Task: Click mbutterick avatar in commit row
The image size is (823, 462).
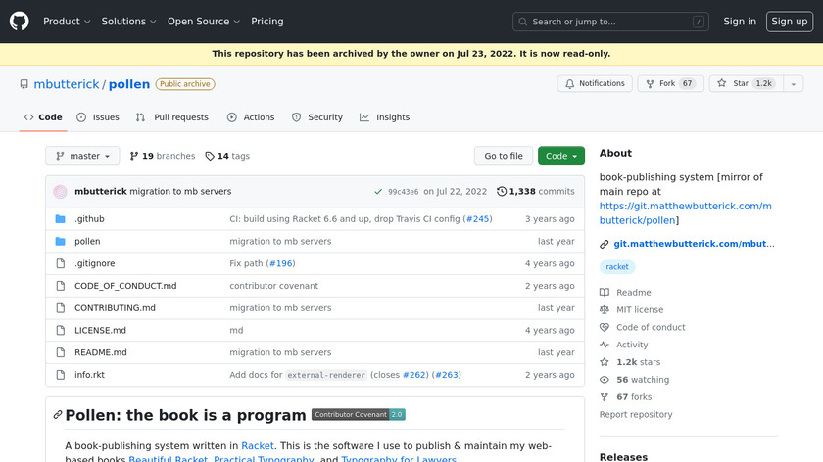Action: coord(61,192)
